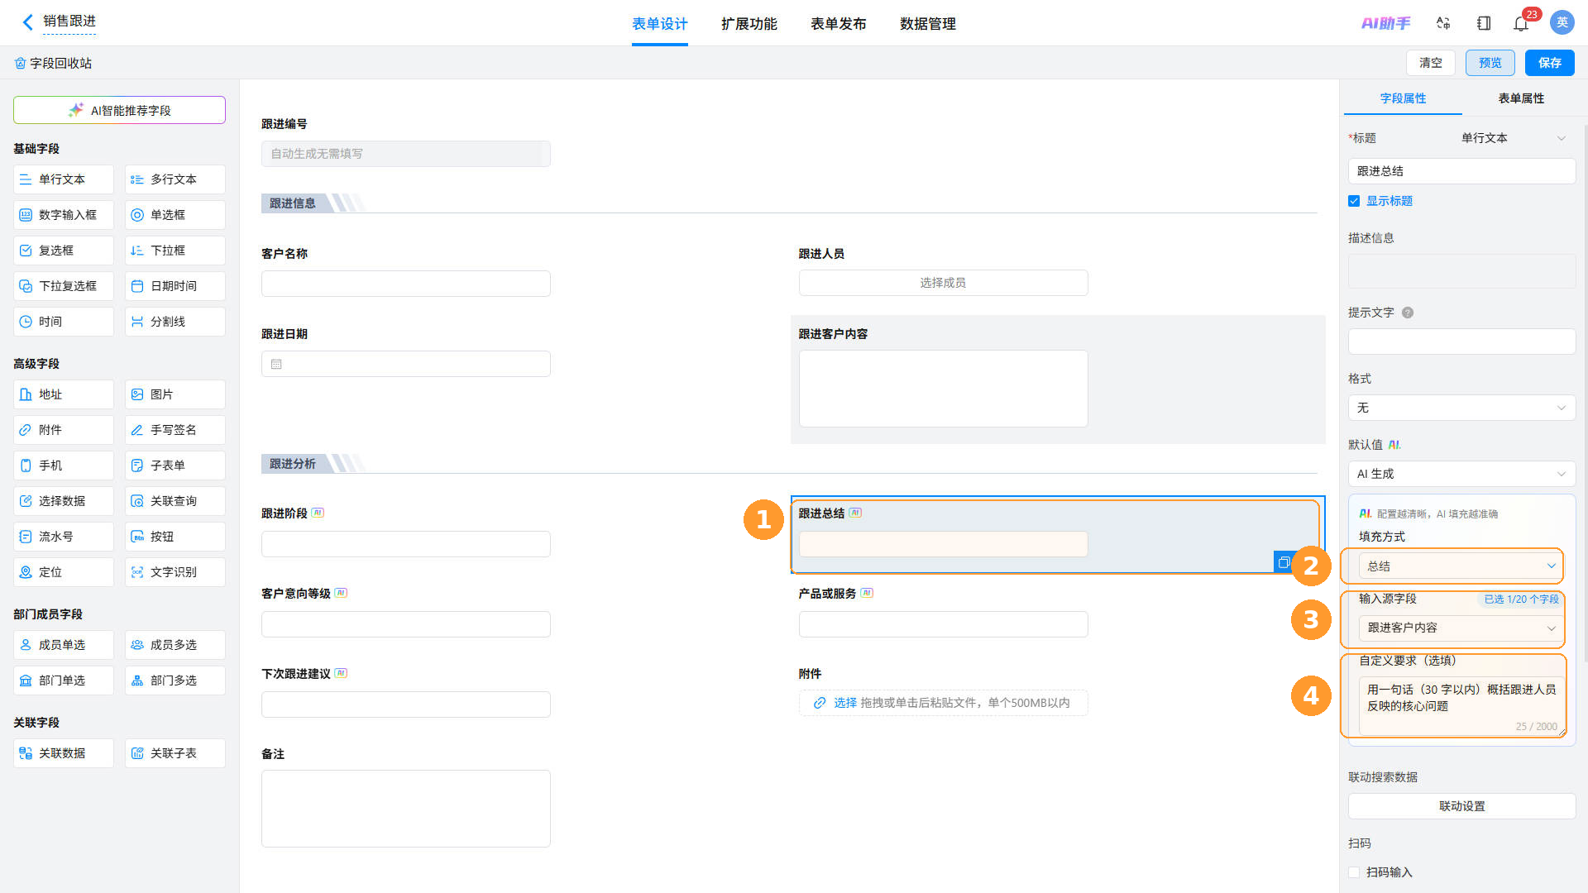Viewport: 1588px width, 893px height.
Task: Switch to the 表单设计 tab
Action: 660,24
